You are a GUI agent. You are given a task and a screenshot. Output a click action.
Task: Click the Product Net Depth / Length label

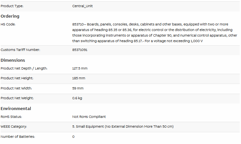[24, 68]
